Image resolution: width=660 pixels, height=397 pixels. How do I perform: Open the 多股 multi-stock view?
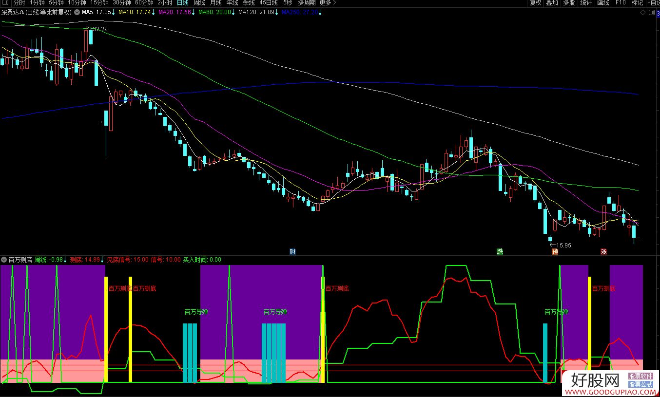[x=569, y=3]
